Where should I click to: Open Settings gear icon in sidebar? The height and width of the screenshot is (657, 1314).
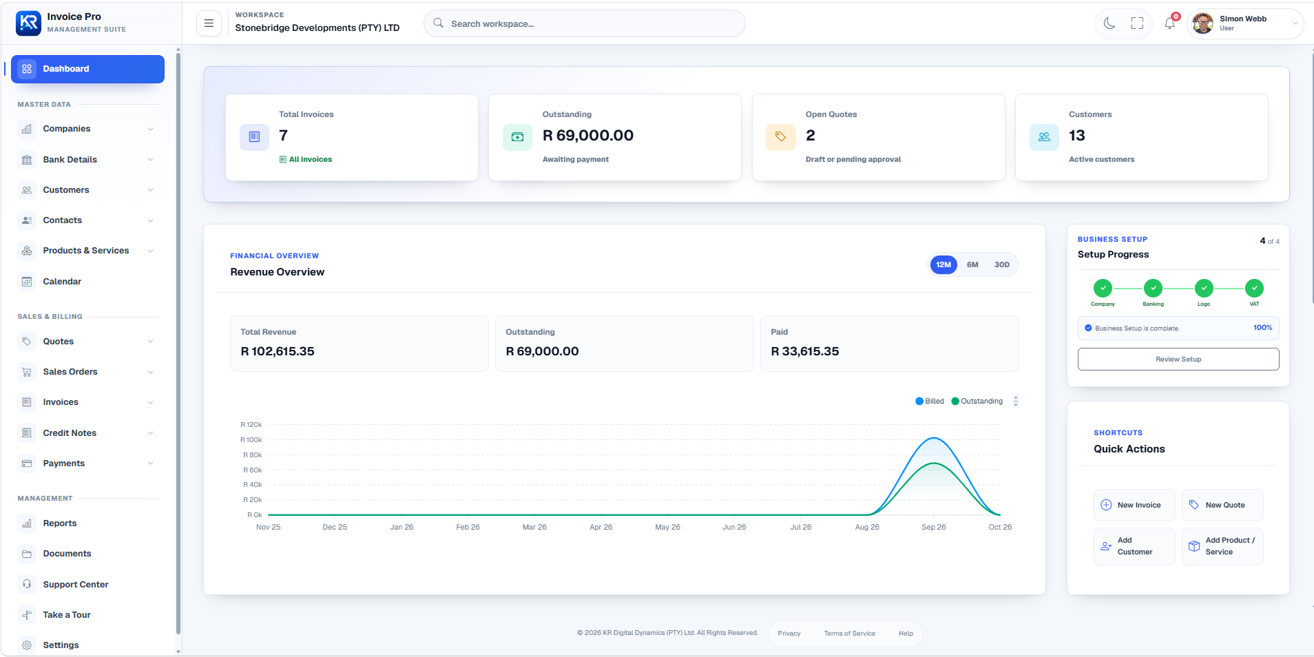tap(27, 645)
